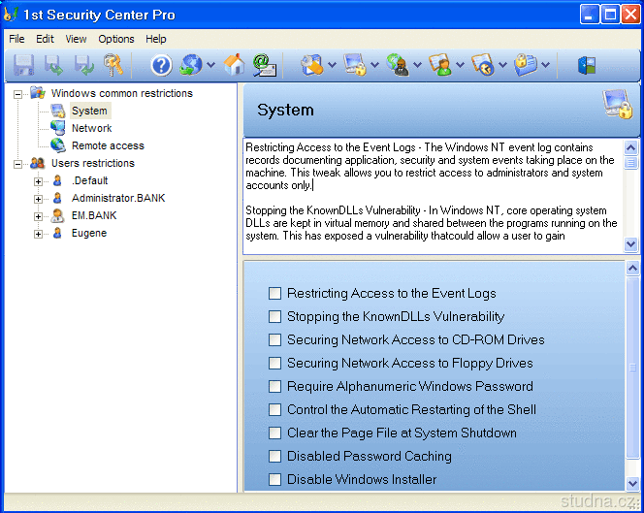
Task: Toggle Securing Network Access to Floppy Drives
Action: (274, 363)
